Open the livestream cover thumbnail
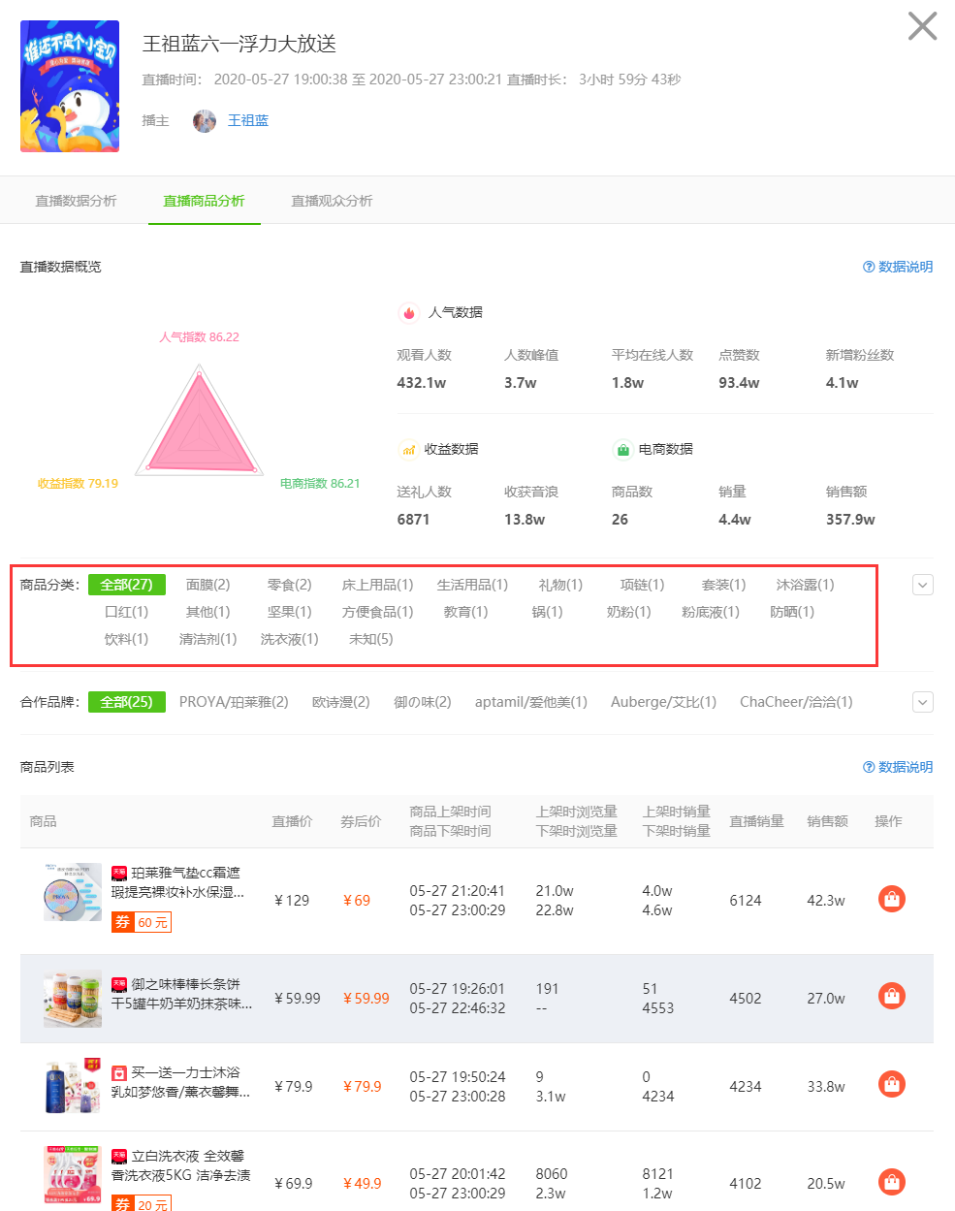The image size is (955, 1211). (x=70, y=86)
